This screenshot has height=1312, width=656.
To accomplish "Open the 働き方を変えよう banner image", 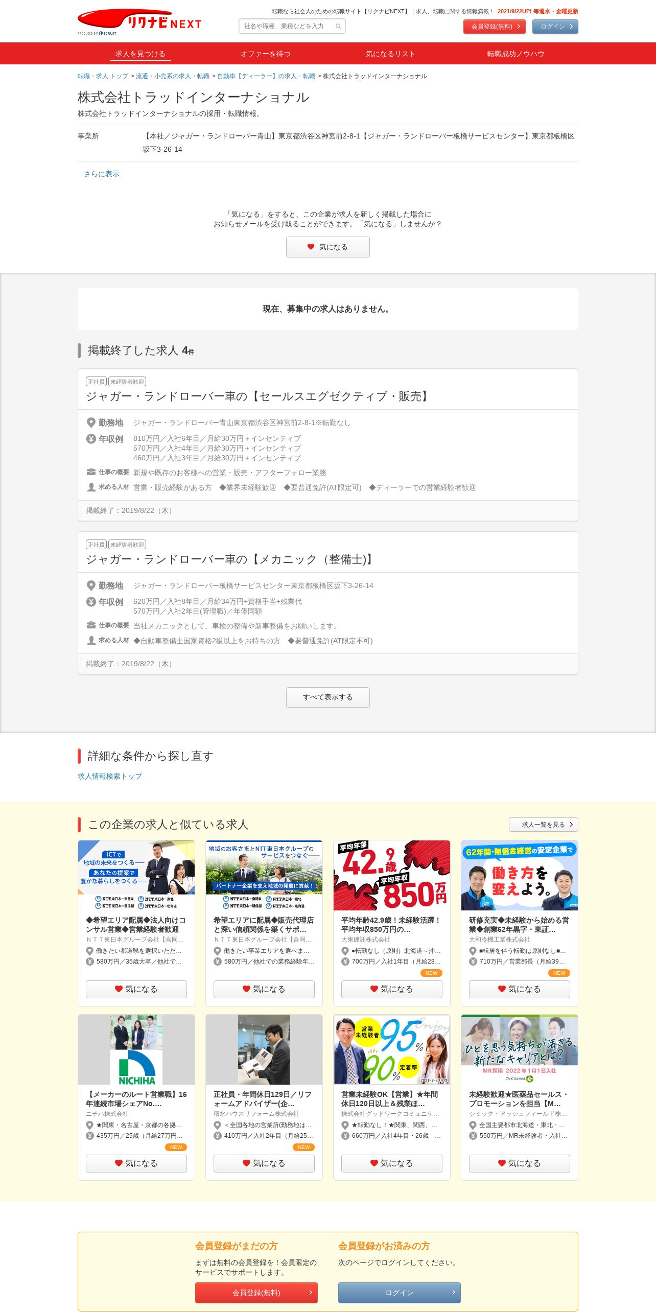I will click(520, 875).
